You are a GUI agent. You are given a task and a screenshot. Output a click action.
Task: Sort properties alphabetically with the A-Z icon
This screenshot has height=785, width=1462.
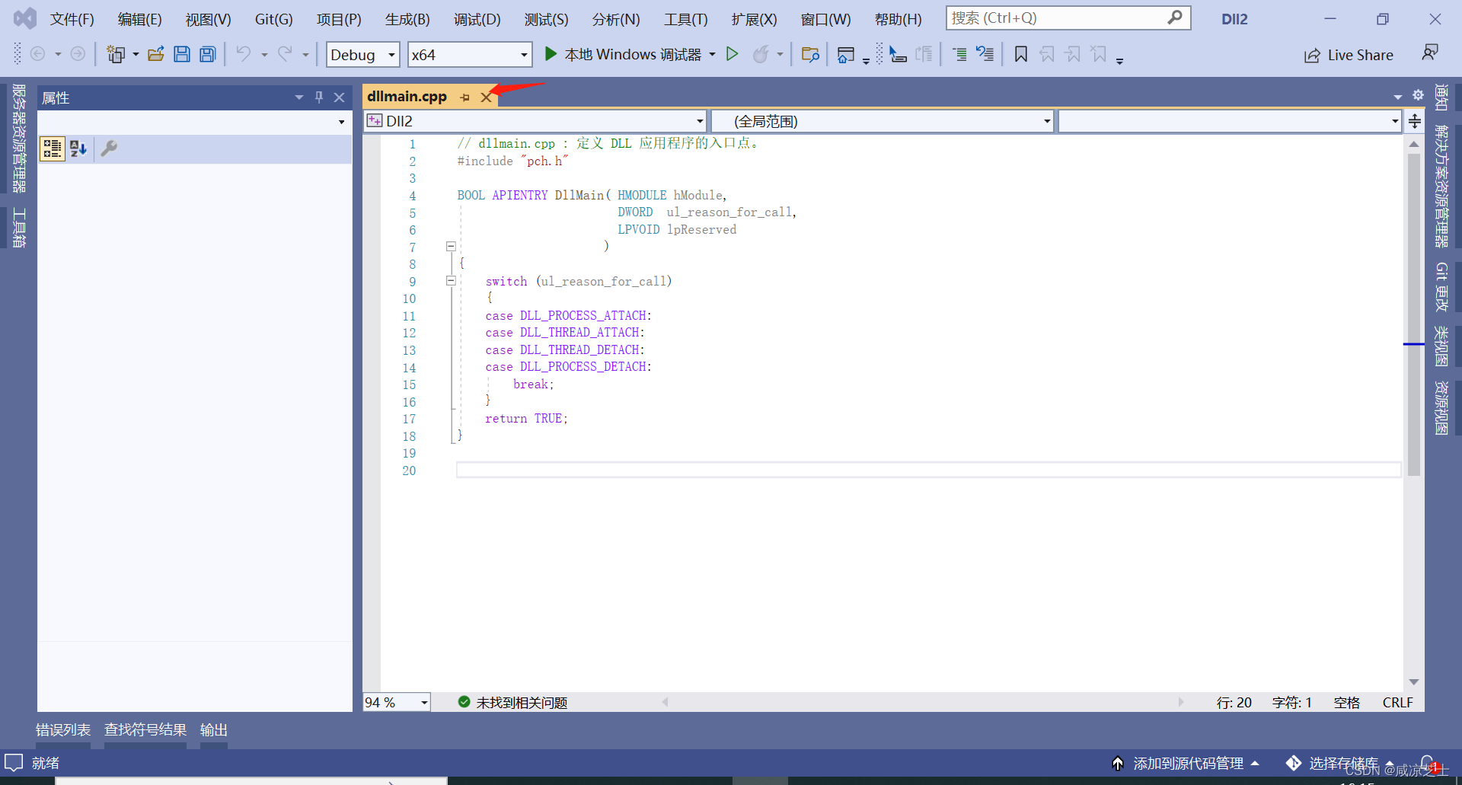coord(77,148)
